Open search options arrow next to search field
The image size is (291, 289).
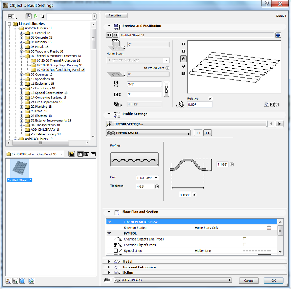point(95,16)
